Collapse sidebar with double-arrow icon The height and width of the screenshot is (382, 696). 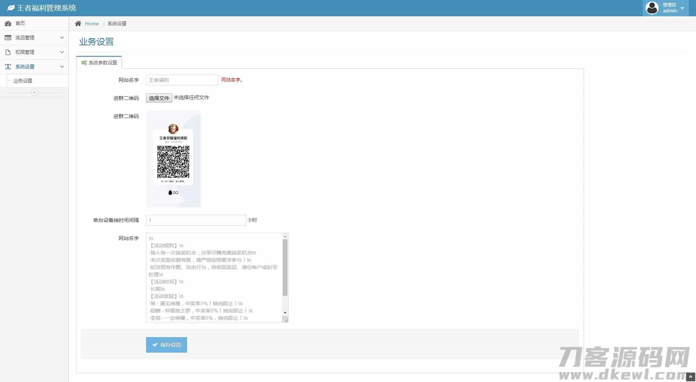(34, 92)
